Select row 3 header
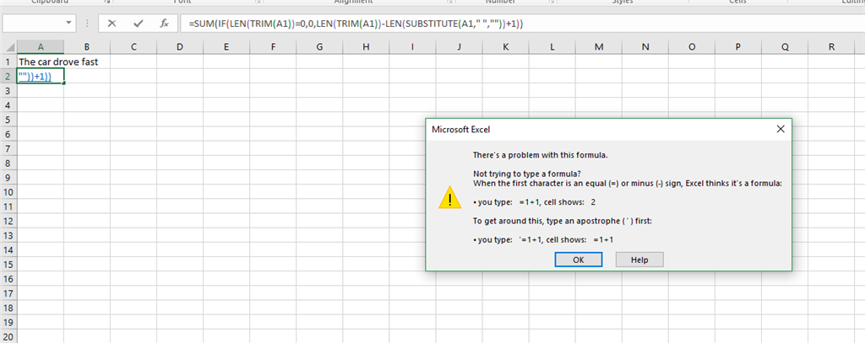Screen dimensions: 865x343 tap(8, 90)
